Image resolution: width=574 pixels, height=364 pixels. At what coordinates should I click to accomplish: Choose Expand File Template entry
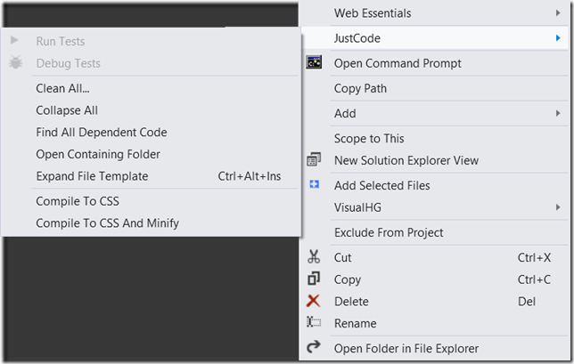point(92,176)
